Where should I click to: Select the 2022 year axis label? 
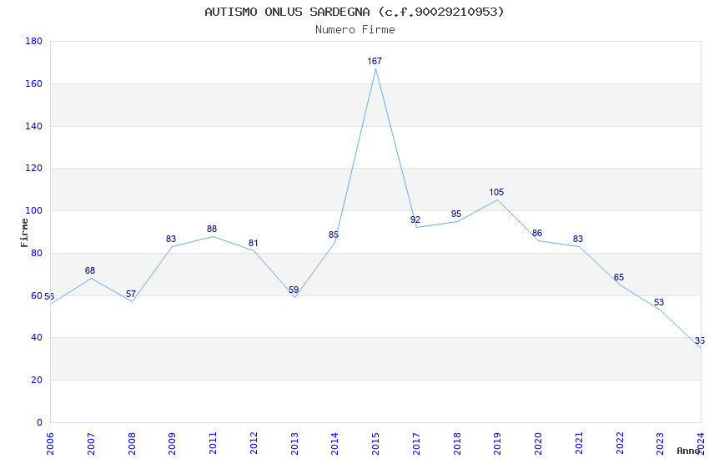(x=620, y=444)
